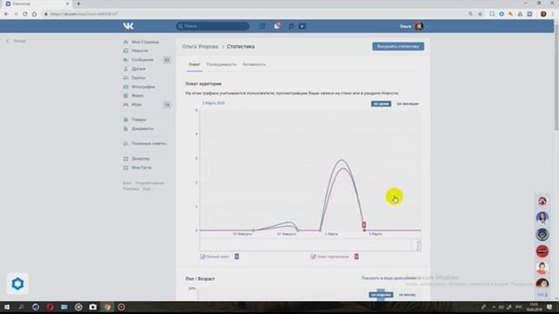
Task: Click the Chrome zoom magnifier icon in the address bar
Action: pos(471,14)
